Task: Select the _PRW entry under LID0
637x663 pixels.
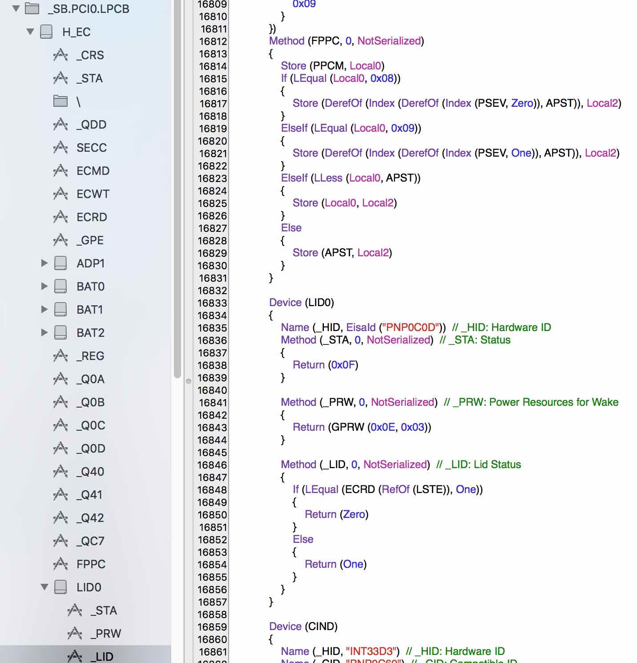Action: point(85,634)
